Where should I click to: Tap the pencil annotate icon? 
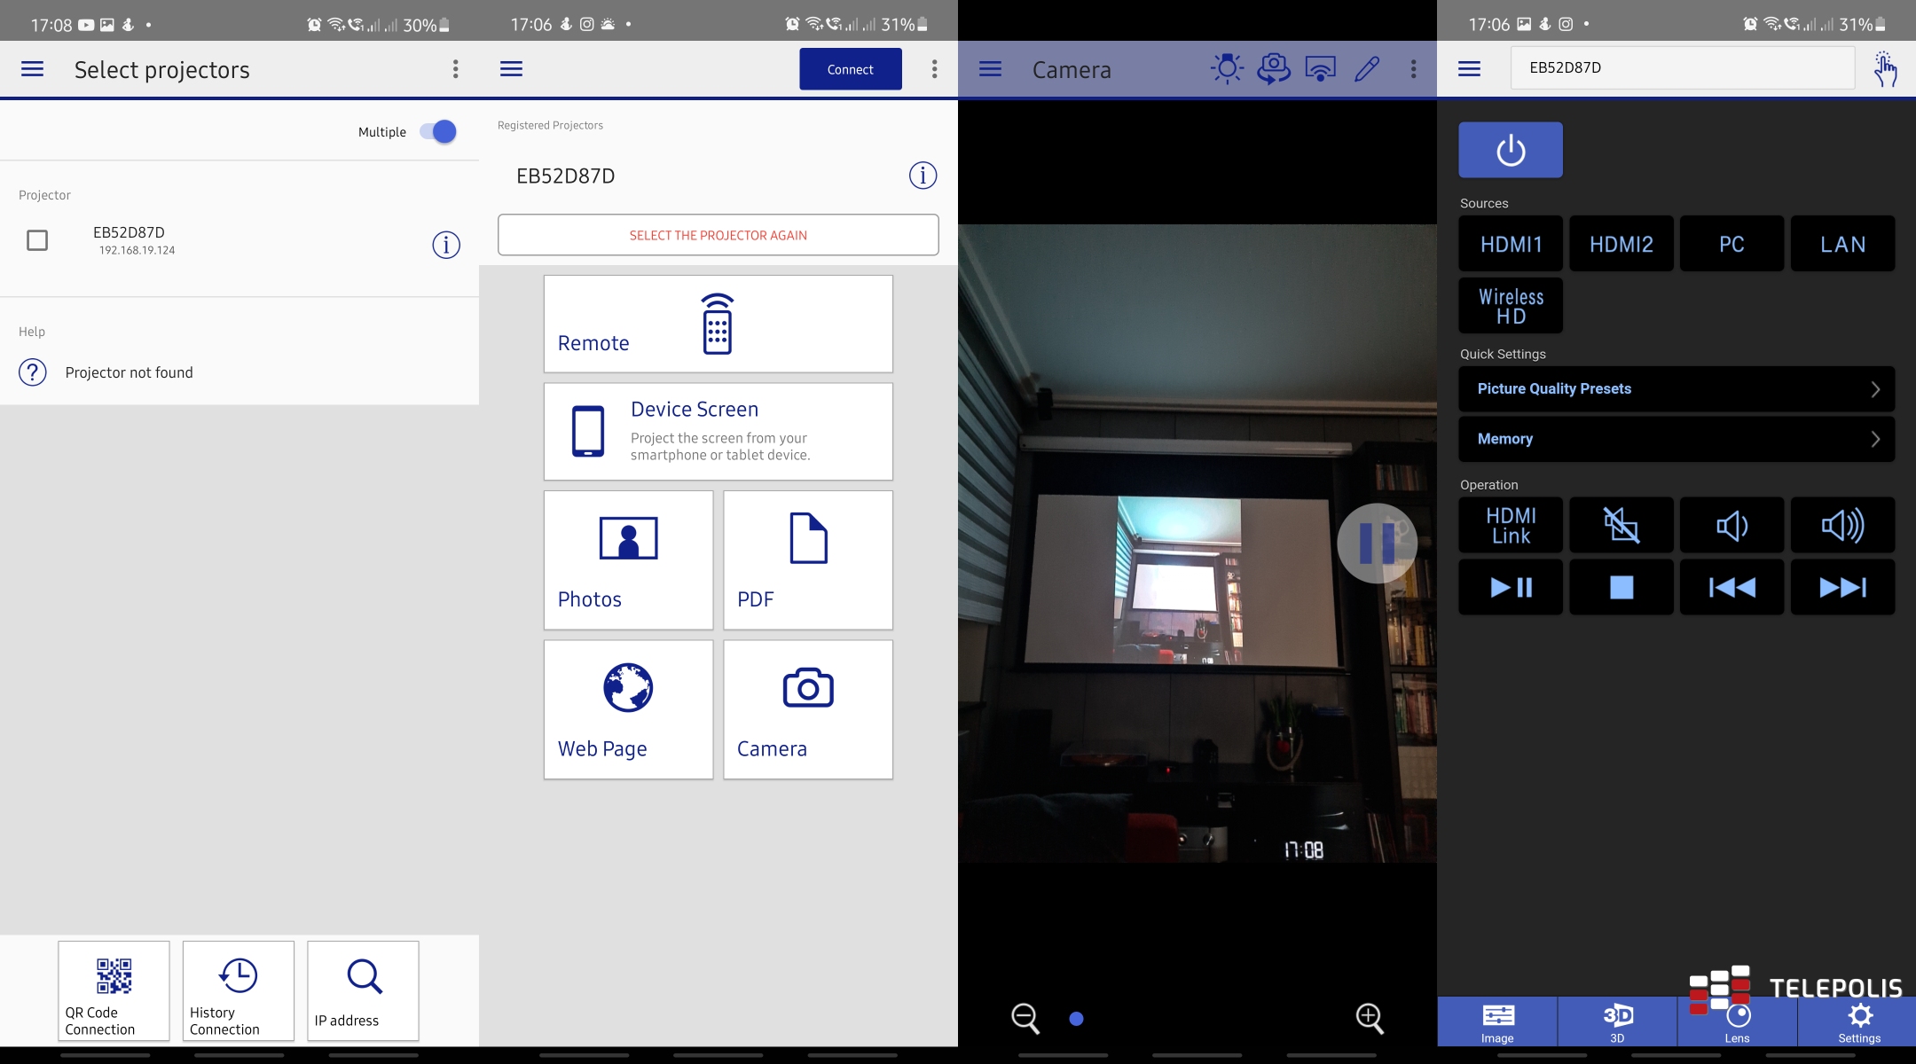pyautogui.click(x=1366, y=68)
